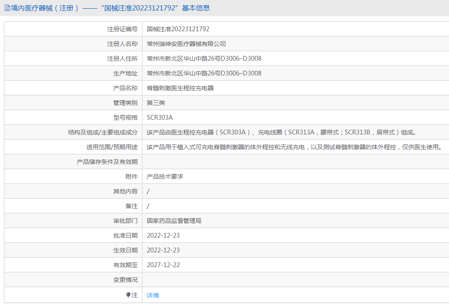
Task: Click the 批准日期 label
Action: point(125,235)
